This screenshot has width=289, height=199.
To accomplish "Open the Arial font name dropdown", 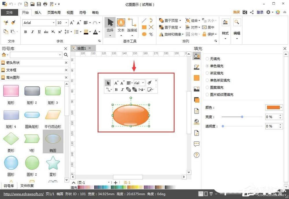I will pyautogui.click(x=54, y=22).
